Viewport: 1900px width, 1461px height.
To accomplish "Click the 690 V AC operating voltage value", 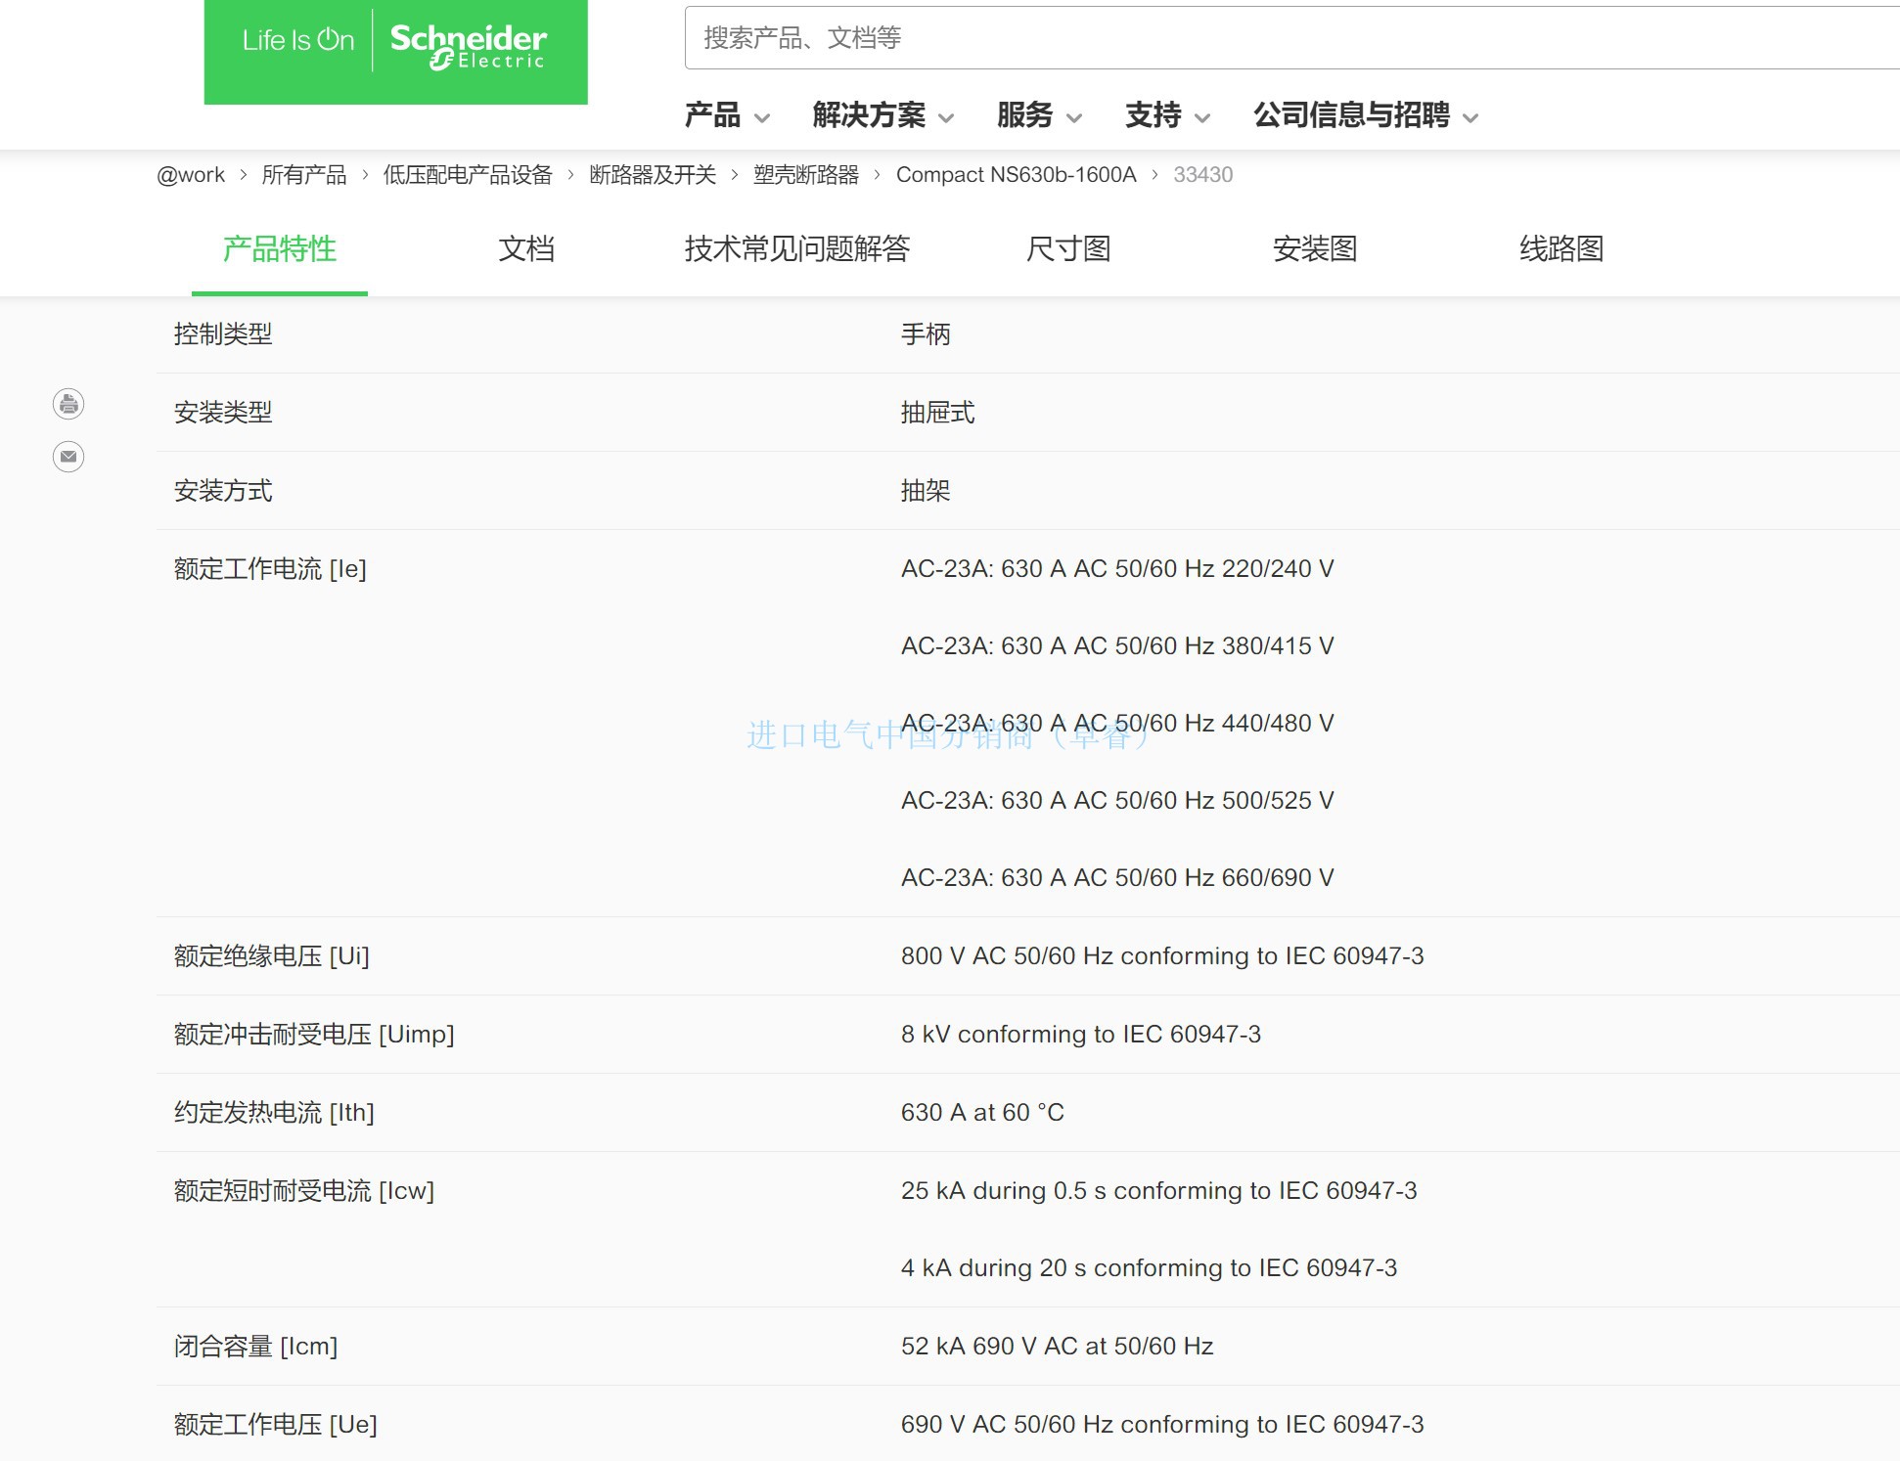I will pyautogui.click(x=1162, y=1425).
